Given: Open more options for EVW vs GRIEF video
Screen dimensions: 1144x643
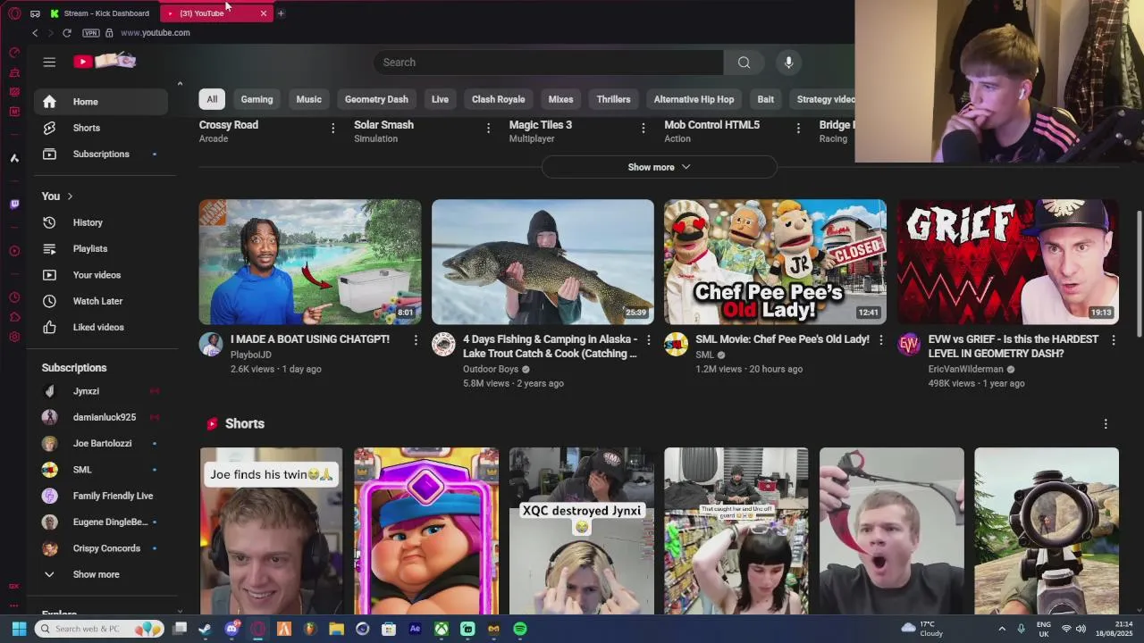Looking at the screenshot, I should tap(1113, 340).
